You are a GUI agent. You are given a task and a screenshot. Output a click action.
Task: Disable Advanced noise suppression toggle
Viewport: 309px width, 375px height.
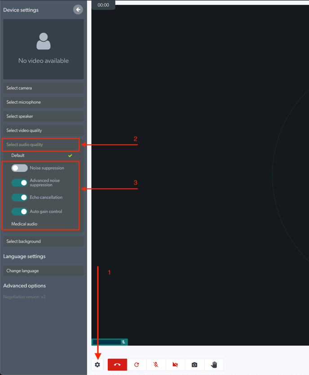coord(19,183)
